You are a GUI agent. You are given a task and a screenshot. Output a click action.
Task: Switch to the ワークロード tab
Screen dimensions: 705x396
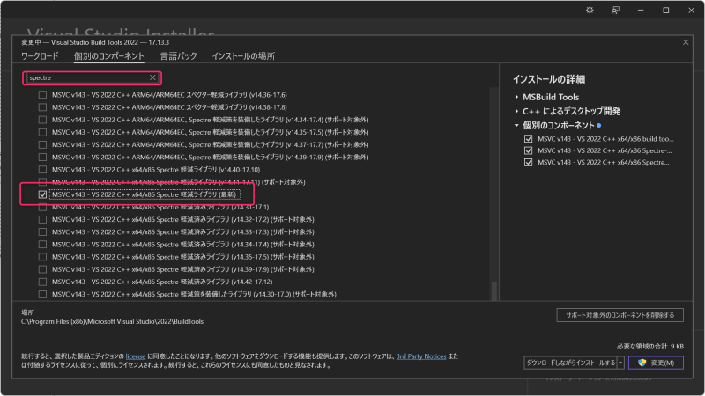41,56
